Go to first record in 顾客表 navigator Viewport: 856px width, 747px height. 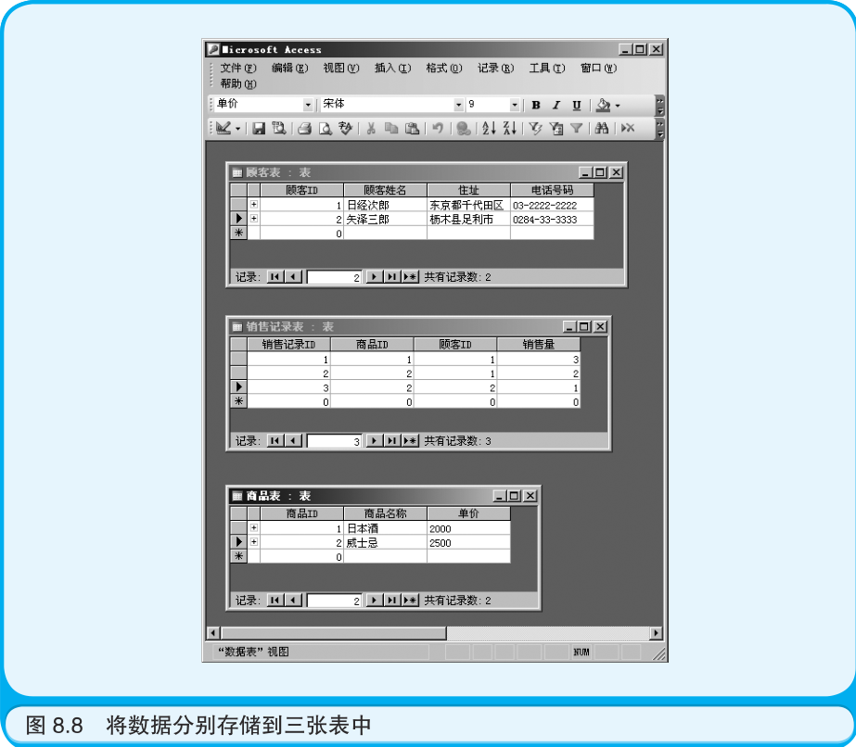275,276
